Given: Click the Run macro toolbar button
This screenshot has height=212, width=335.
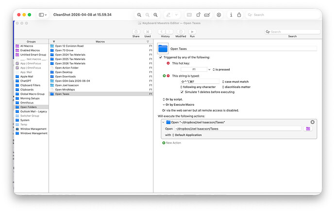Looking at the screenshot, I should [x=192, y=32].
